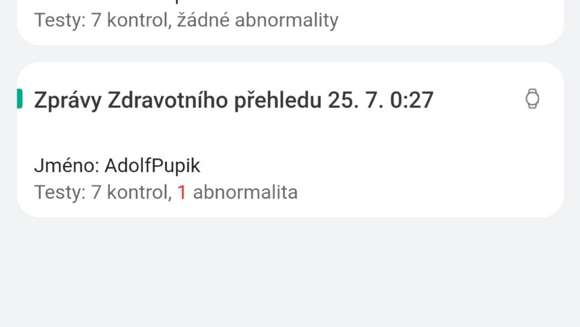Click the Testy: label in the lower card
Image resolution: width=580 pixels, height=327 pixels.
tap(59, 192)
